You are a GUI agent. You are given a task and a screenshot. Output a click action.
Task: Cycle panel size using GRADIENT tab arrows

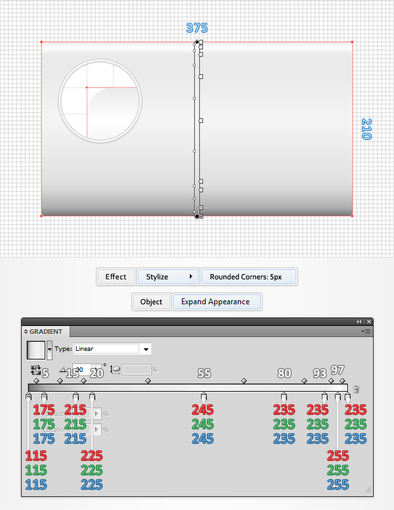(26, 332)
